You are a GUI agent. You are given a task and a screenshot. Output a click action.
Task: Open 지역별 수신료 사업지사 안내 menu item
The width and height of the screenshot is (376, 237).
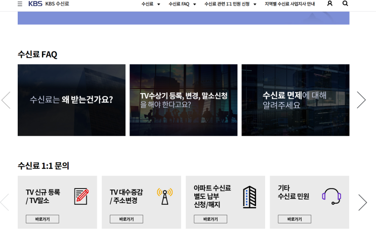(289, 4)
